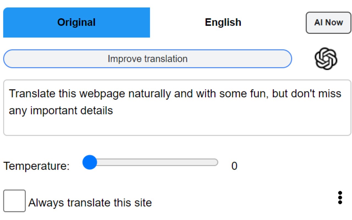Click the blue Temperature slider handle

pyautogui.click(x=90, y=162)
